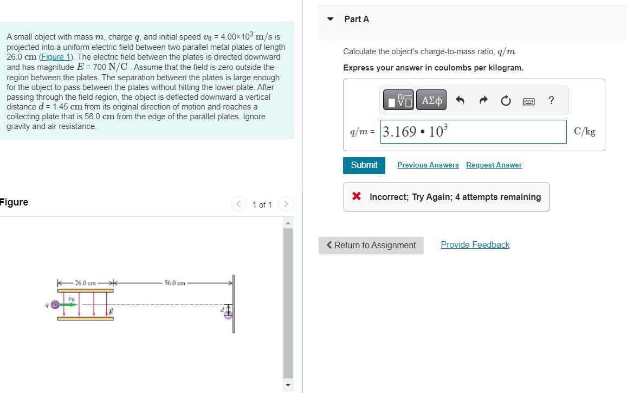Go to the previous figure page
Screen dimensions: 627x393
coord(238,204)
